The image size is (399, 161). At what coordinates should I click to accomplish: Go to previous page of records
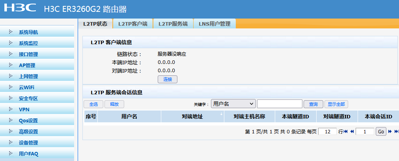click(352, 132)
